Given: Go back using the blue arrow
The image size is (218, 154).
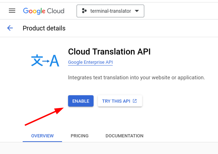Looking at the screenshot, I should click(10, 28).
